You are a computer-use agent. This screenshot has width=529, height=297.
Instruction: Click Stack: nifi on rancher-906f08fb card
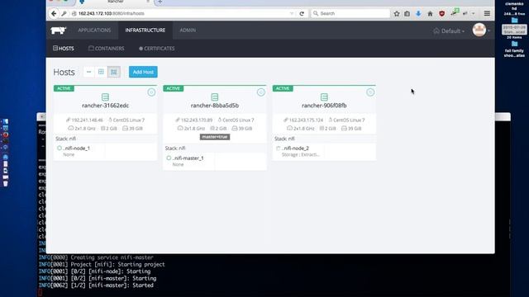tap(284, 139)
